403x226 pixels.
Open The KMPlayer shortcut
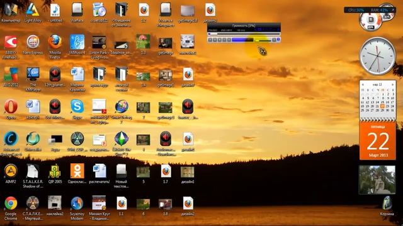point(33,79)
